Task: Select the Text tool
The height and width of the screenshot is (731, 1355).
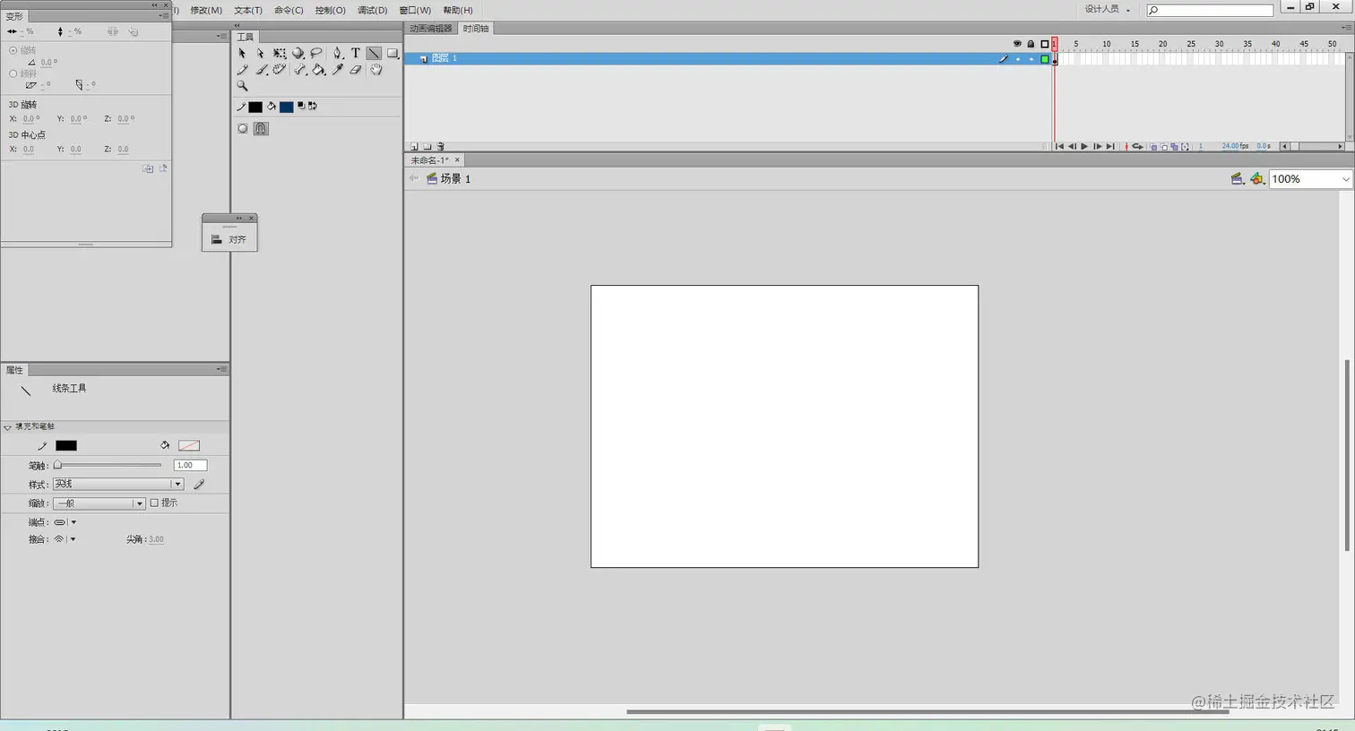Action: (356, 54)
